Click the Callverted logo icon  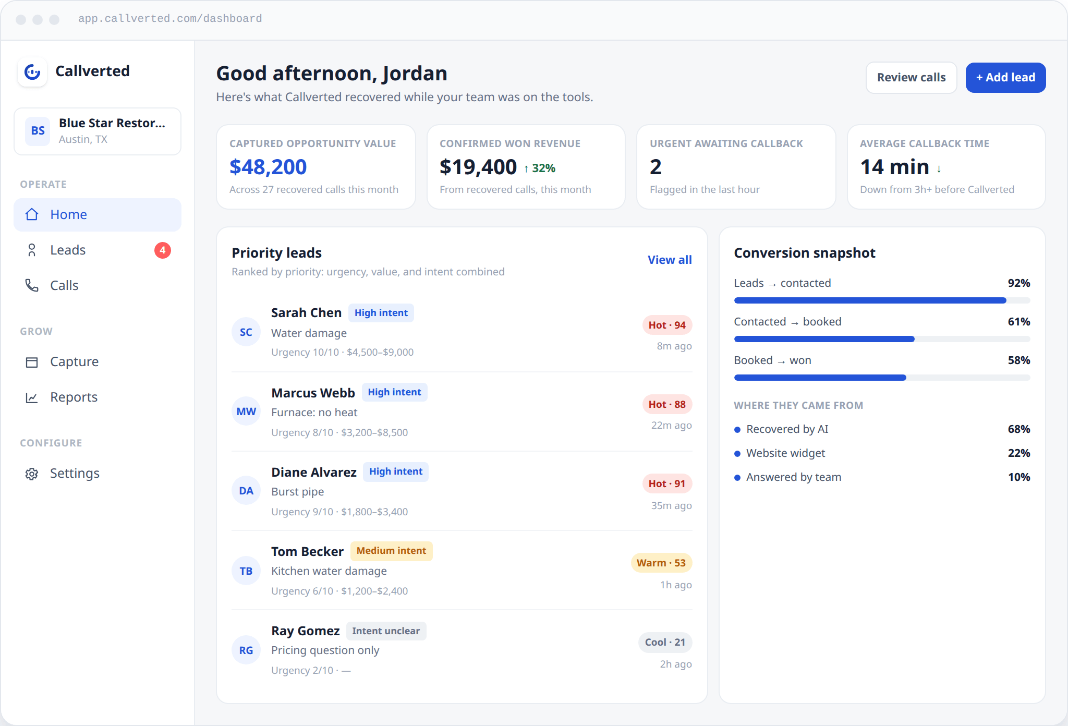tap(32, 71)
